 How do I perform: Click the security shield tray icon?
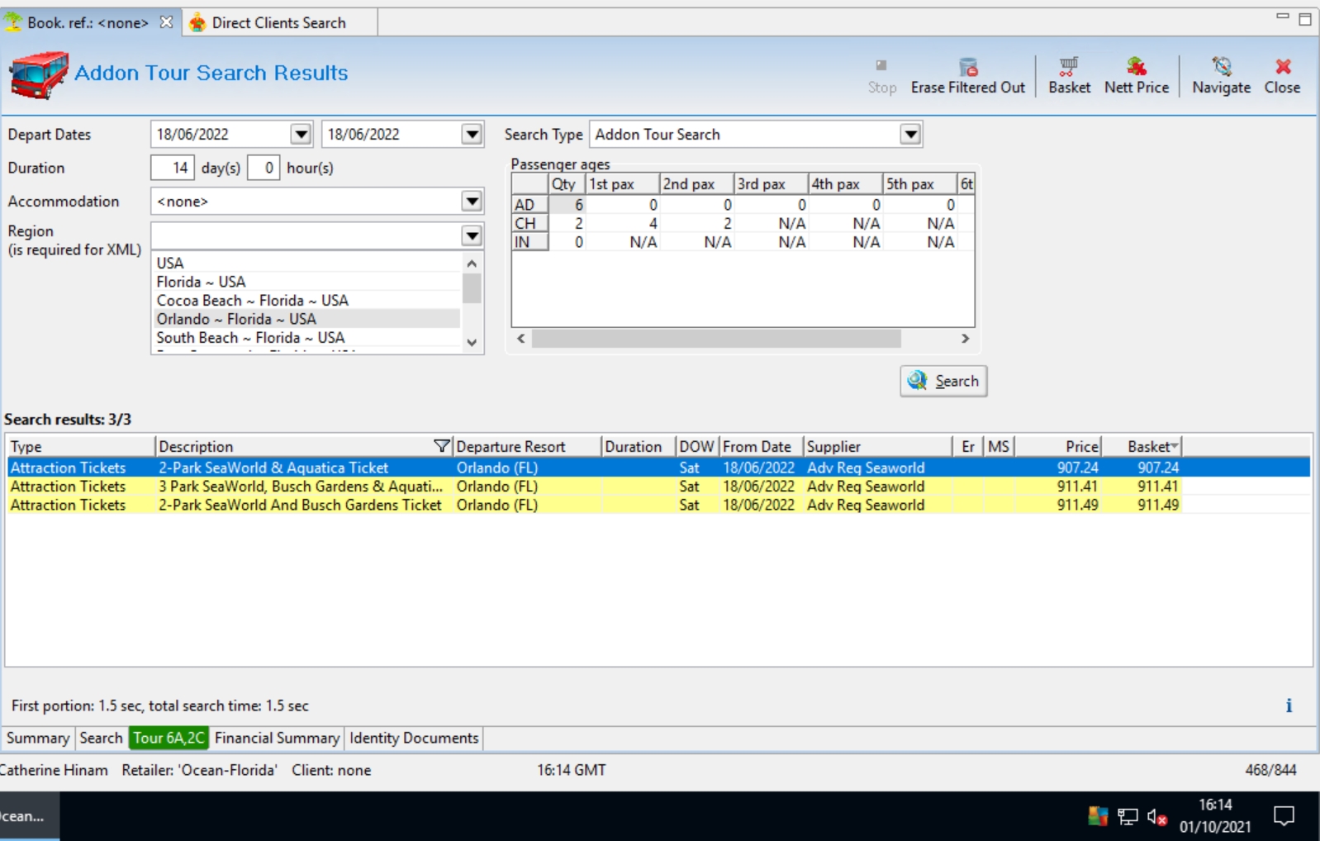(x=1098, y=817)
